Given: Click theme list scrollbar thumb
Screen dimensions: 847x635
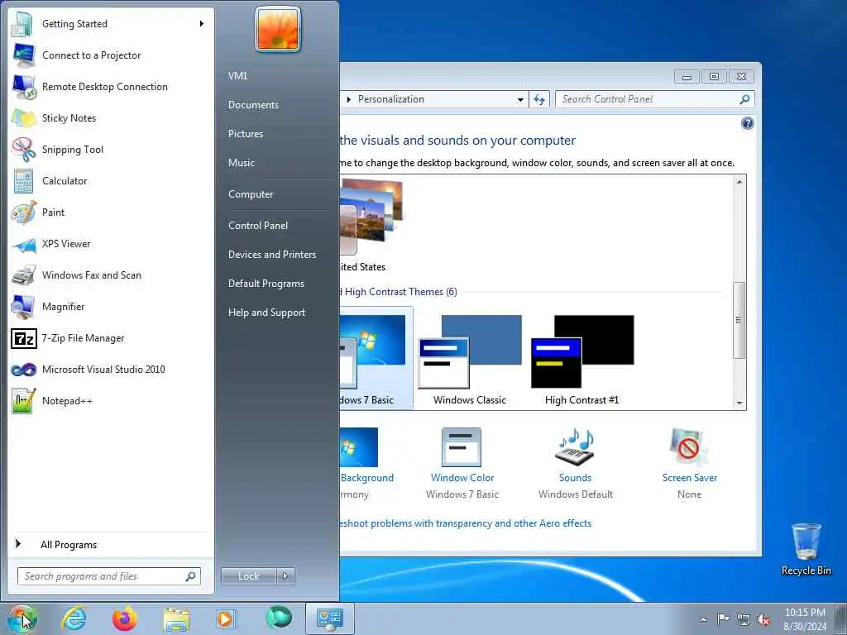Looking at the screenshot, I should click(739, 320).
